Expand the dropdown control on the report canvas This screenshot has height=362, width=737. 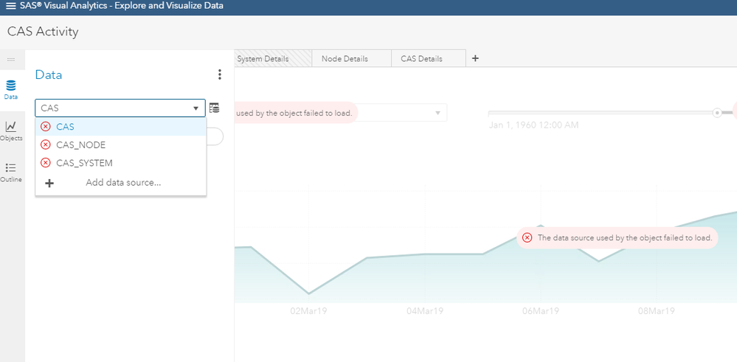[x=437, y=113]
